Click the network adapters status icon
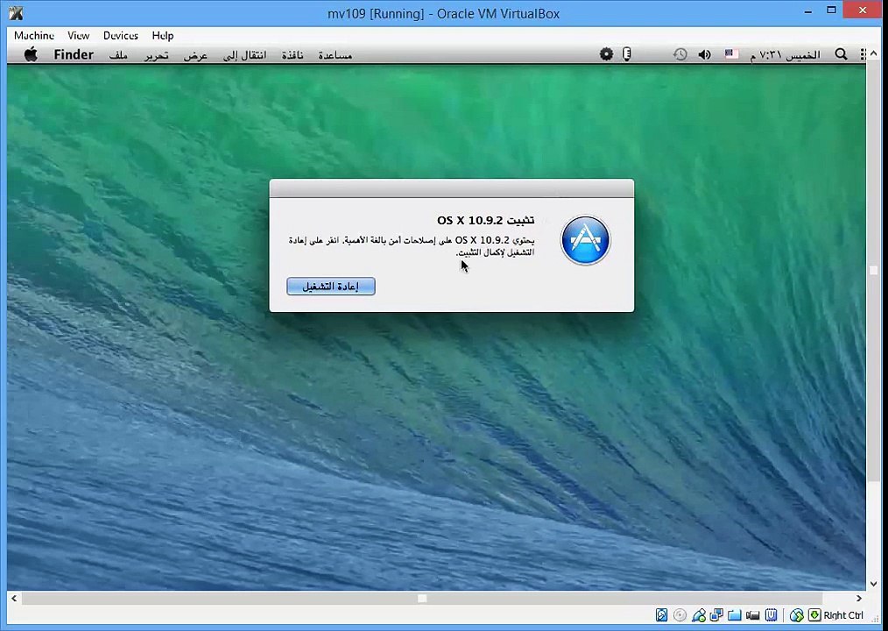This screenshot has width=888, height=631. pyautogui.click(x=716, y=614)
